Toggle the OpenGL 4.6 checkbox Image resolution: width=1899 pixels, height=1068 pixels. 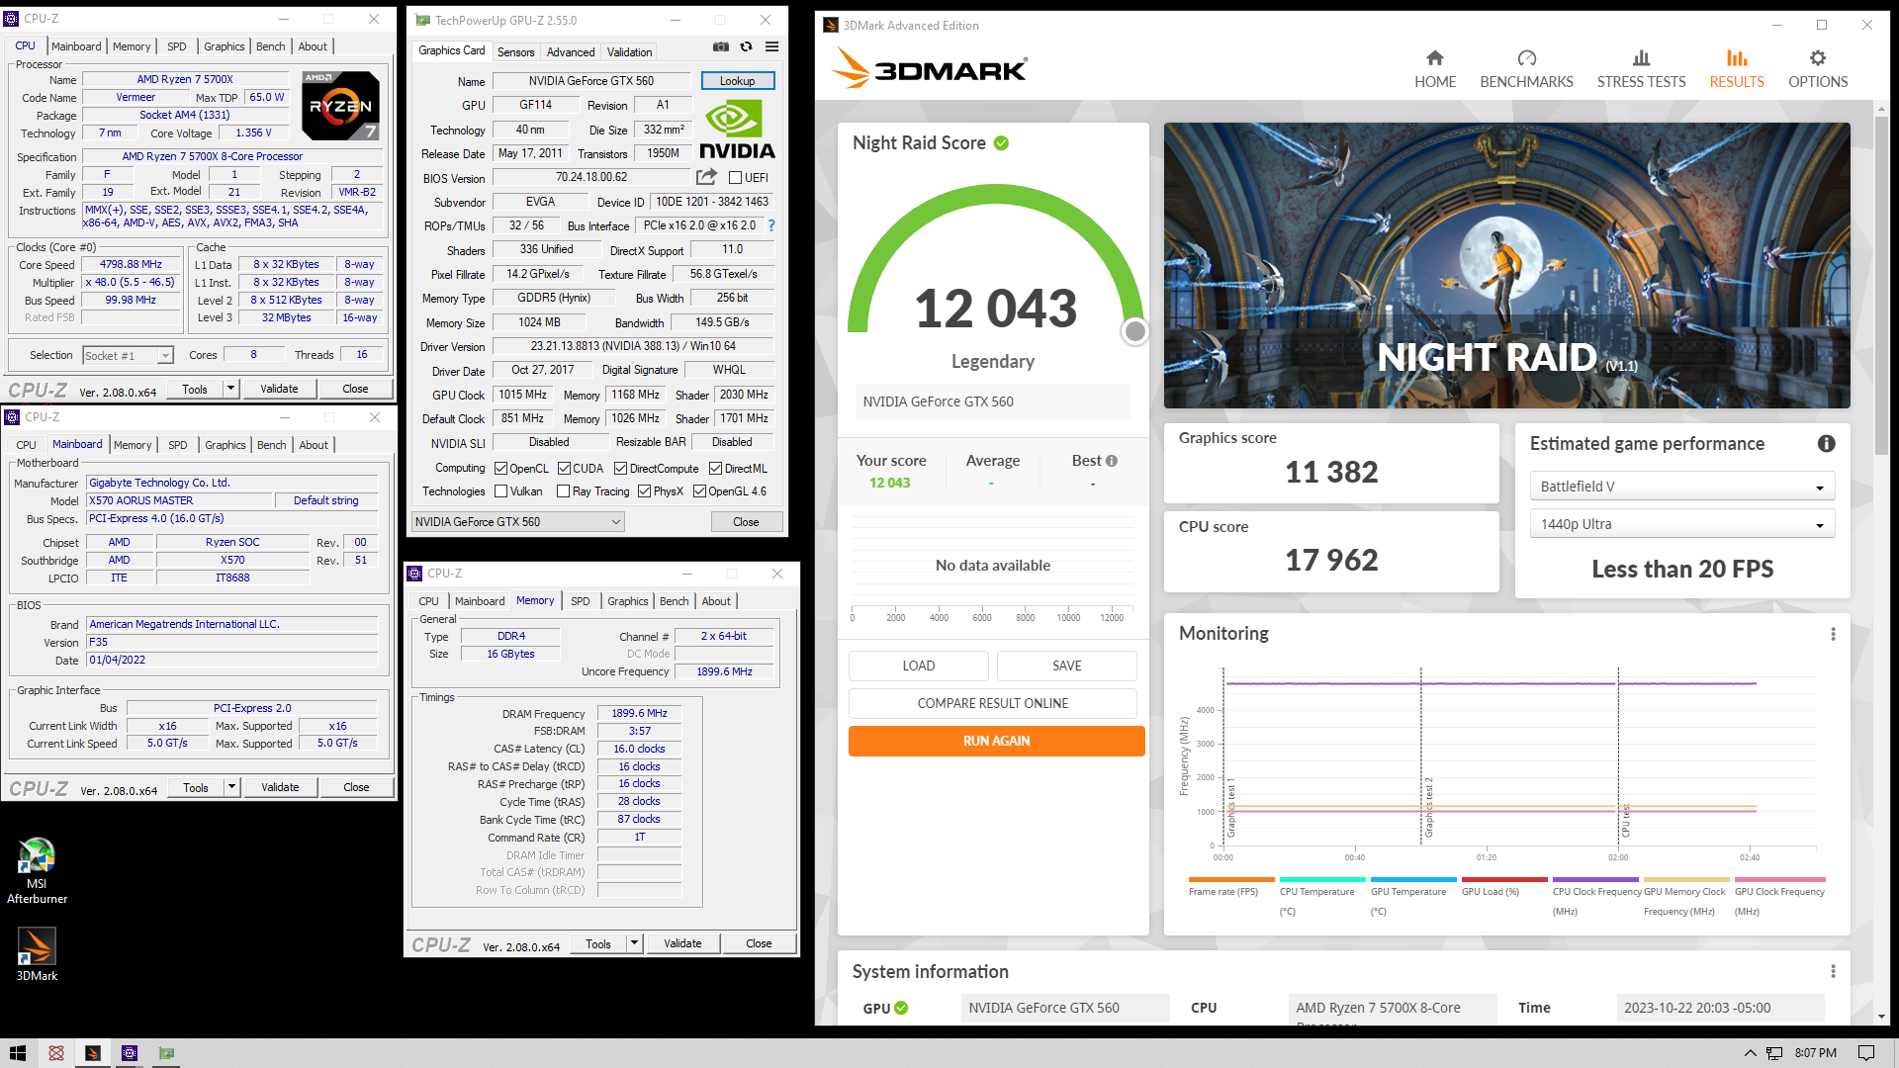click(x=699, y=491)
